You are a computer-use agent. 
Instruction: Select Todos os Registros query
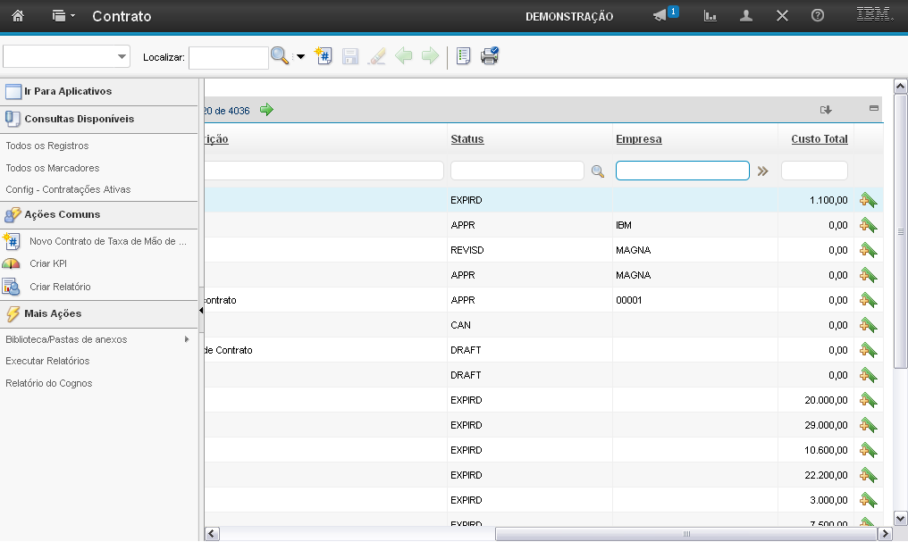(x=47, y=146)
